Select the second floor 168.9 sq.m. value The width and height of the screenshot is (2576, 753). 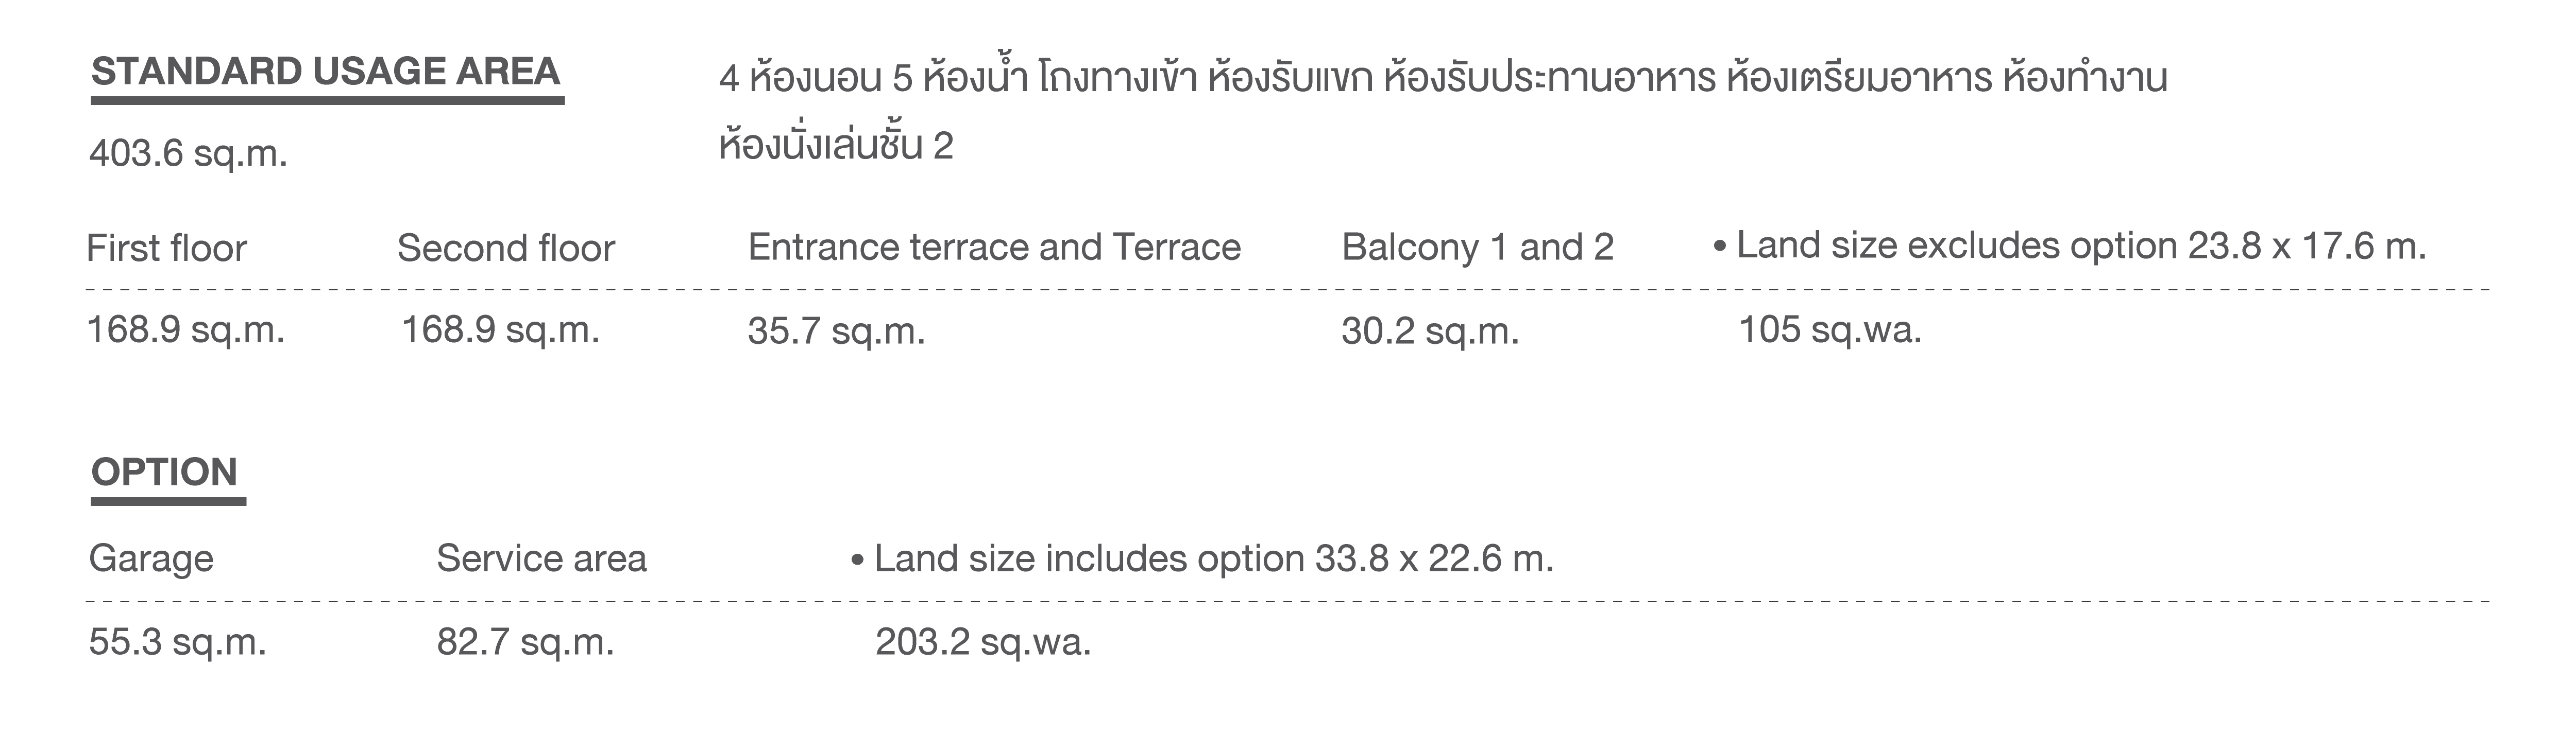(500, 329)
